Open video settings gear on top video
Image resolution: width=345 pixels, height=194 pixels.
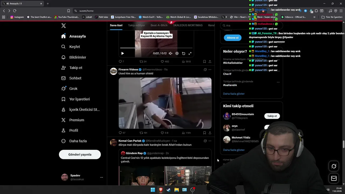click(x=177, y=53)
